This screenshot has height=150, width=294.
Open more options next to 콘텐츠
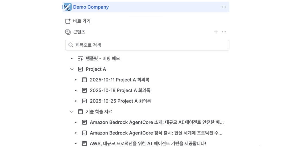coord(224,32)
